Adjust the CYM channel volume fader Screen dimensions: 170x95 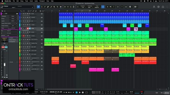(5, 64)
